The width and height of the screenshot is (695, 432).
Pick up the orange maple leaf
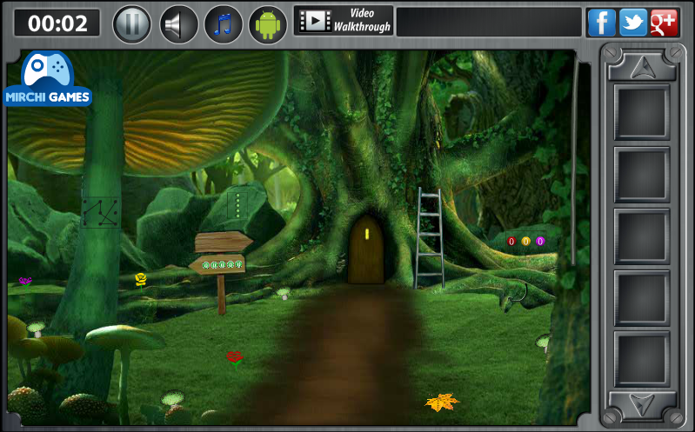pos(442,402)
